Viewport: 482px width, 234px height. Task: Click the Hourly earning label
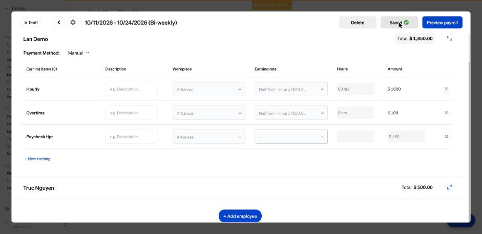[x=33, y=89]
